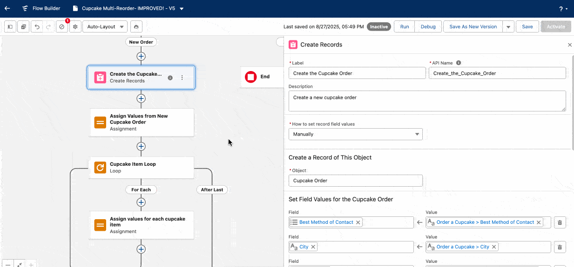Delete the City field row
Viewport: 574px width, 267px height.
click(x=560, y=247)
